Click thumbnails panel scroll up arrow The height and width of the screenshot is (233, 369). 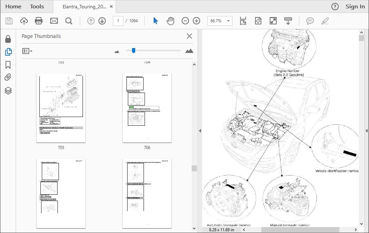pyautogui.click(x=194, y=64)
